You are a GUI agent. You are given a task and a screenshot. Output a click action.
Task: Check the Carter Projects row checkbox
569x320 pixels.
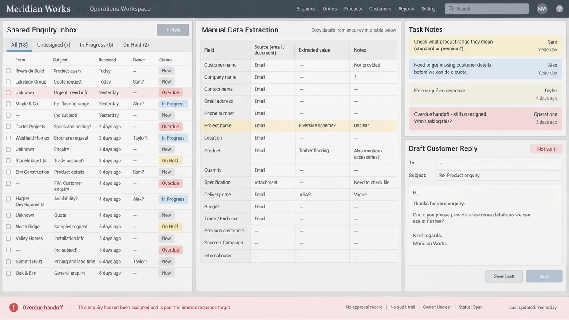coord(8,127)
